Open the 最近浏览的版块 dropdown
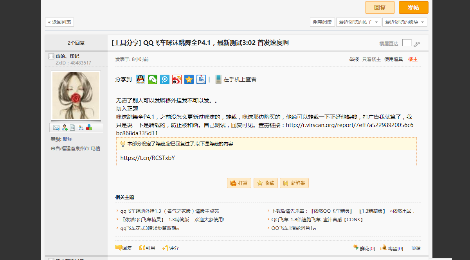Viewport: 470px width, 260px height. click(405, 22)
